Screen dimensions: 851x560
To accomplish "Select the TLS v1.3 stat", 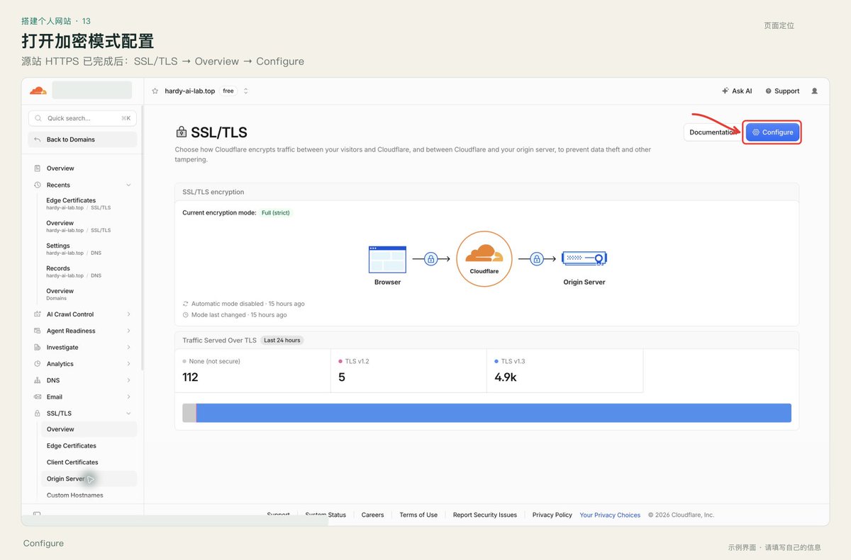I will [x=564, y=370].
